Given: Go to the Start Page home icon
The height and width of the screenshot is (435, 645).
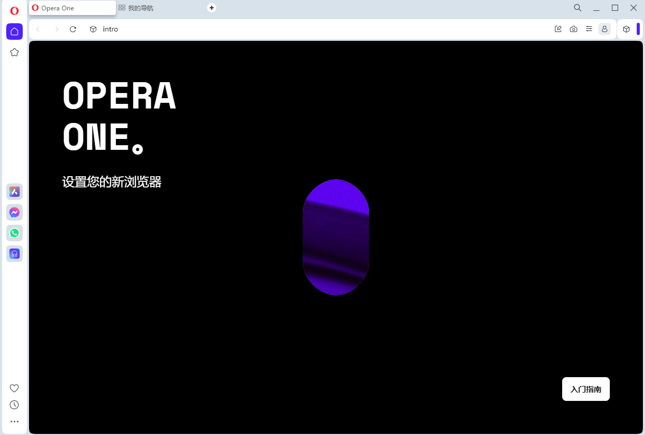Looking at the screenshot, I should pyautogui.click(x=14, y=31).
